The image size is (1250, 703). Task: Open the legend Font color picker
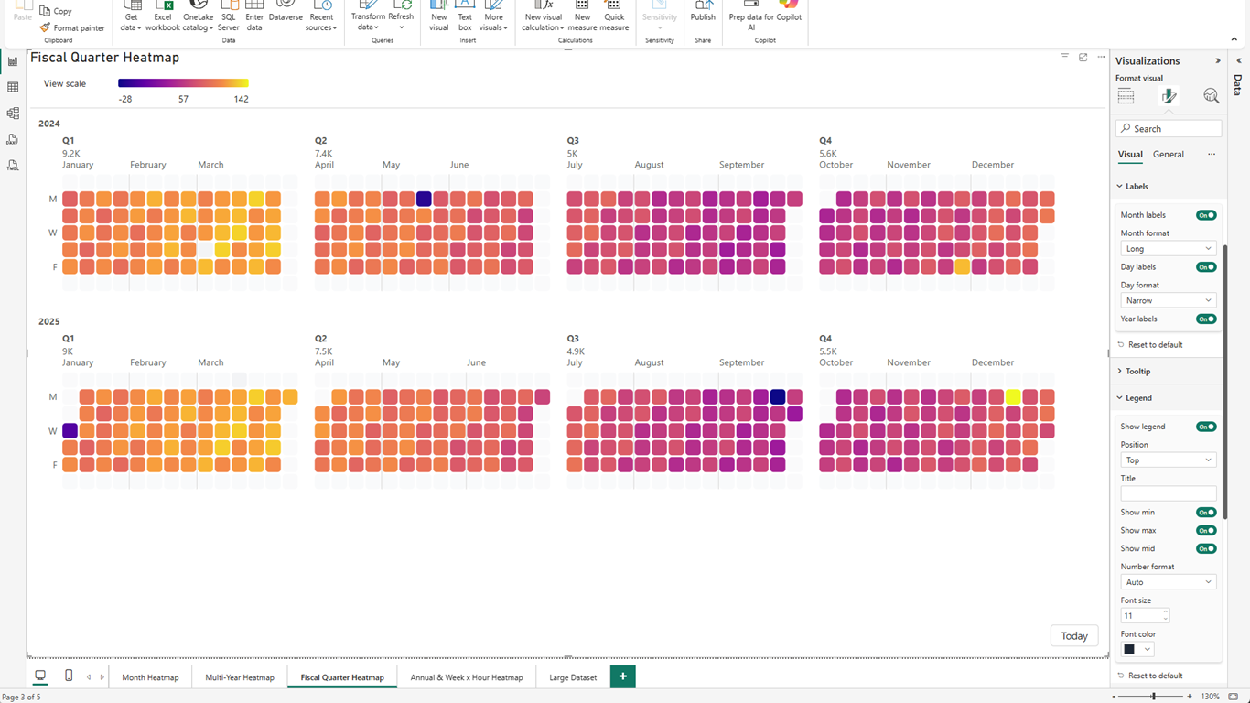(1137, 649)
